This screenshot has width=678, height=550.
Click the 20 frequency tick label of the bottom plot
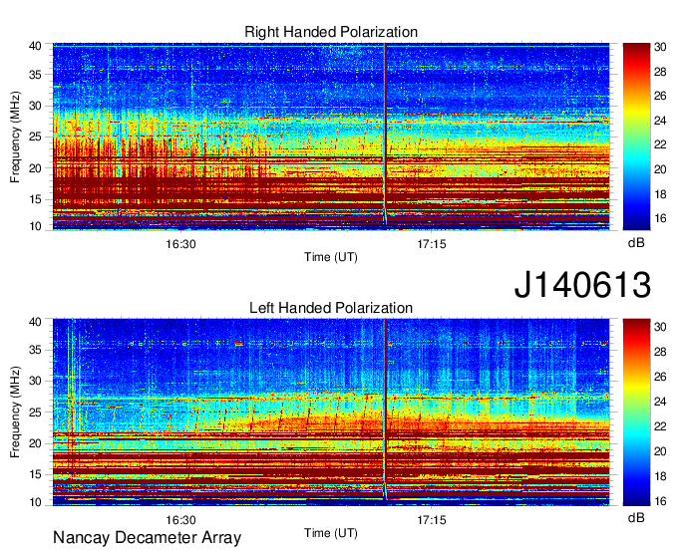coord(36,443)
